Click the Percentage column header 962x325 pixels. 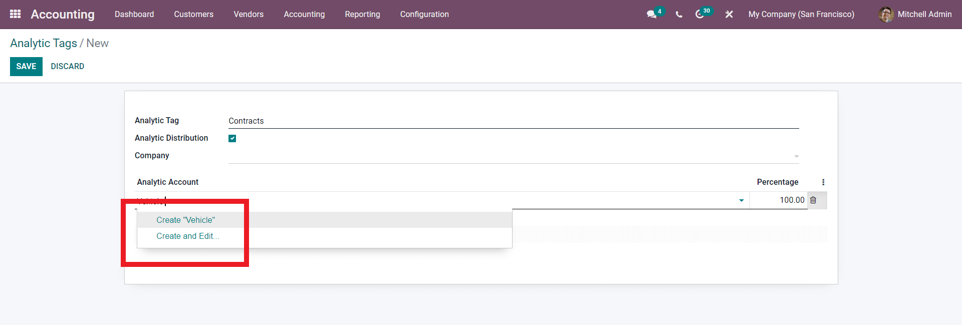point(778,182)
